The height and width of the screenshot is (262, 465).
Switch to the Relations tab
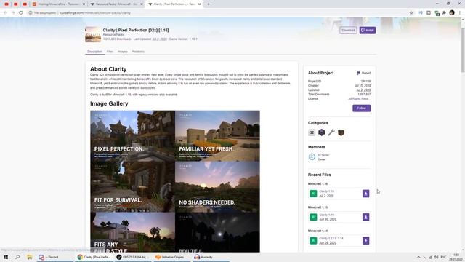tap(138, 52)
